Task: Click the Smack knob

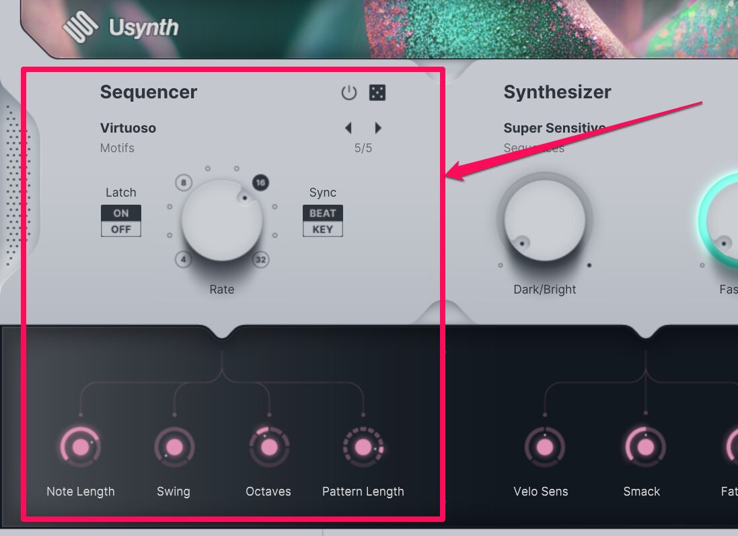Action: pos(645,447)
